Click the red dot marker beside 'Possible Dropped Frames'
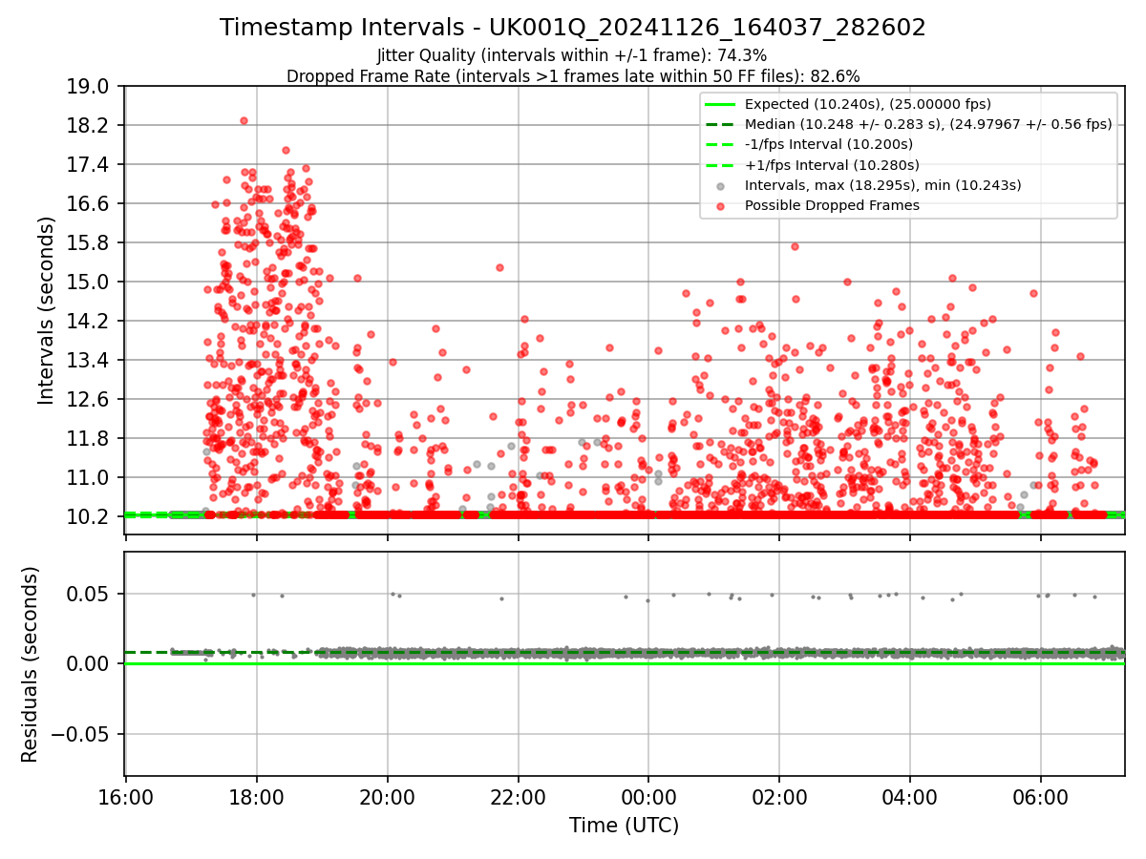Image resolution: width=1146 pixels, height=859 pixels. click(x=720, y=205)
